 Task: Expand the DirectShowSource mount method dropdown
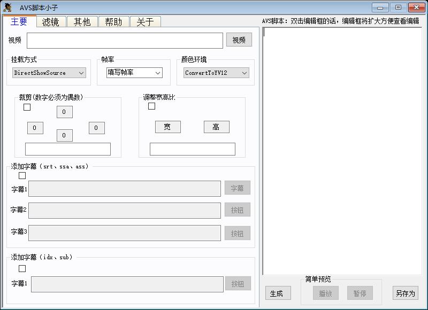pos(49,73)
